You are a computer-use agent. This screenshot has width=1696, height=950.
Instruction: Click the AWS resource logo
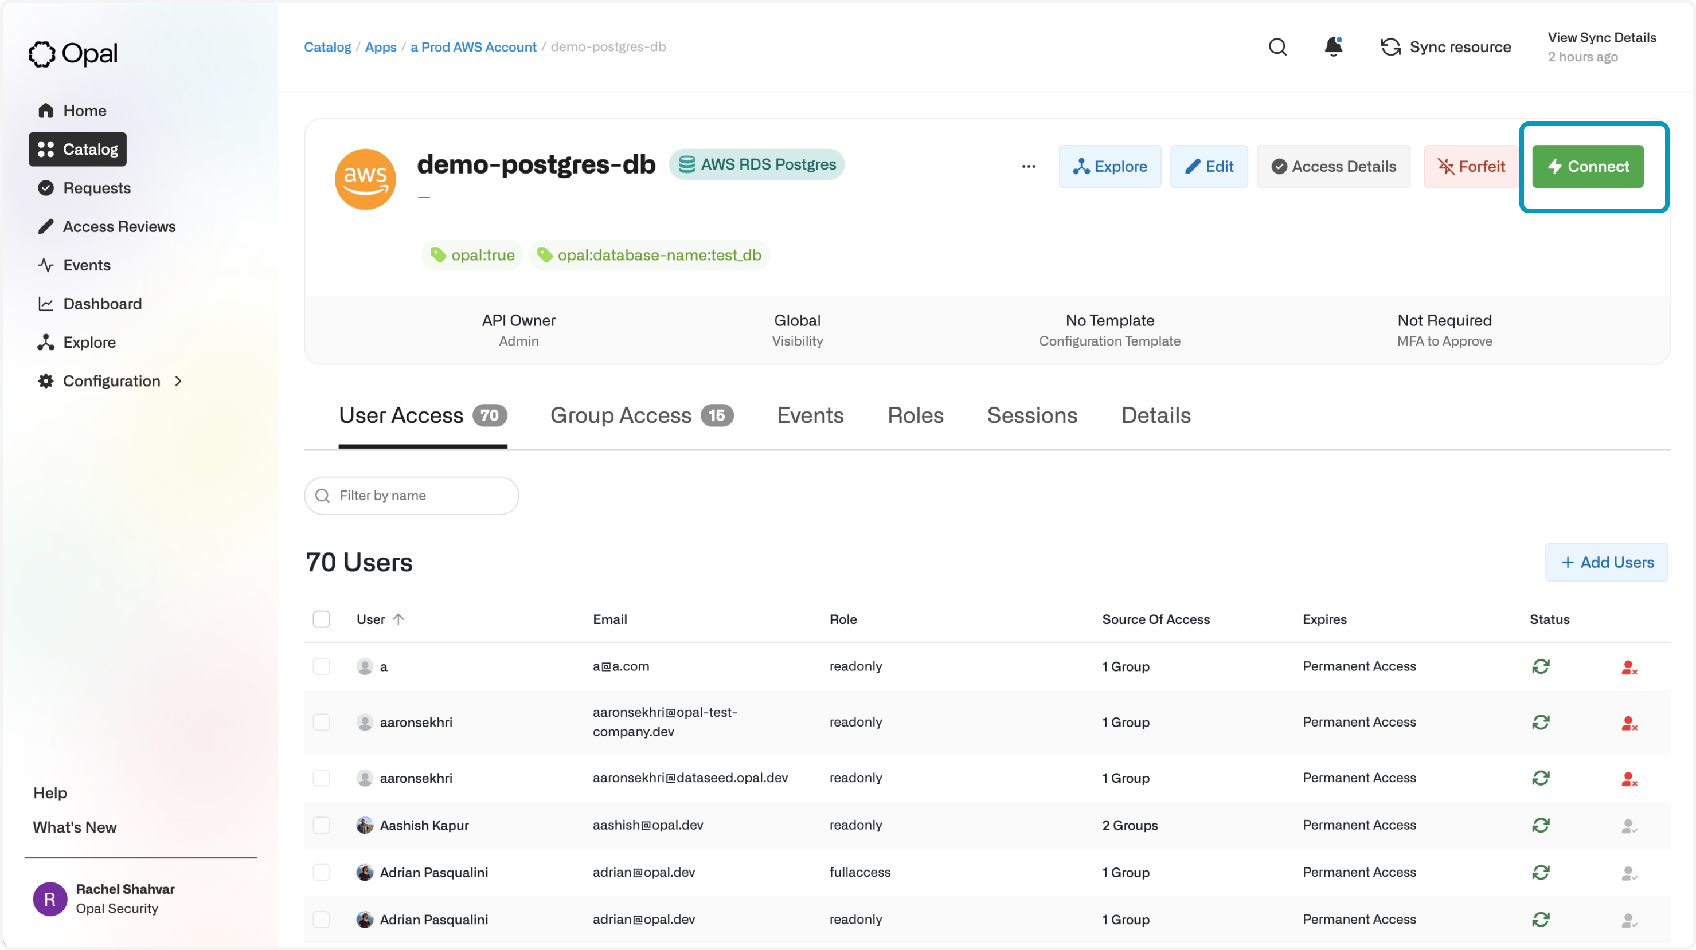coord(365,179)
